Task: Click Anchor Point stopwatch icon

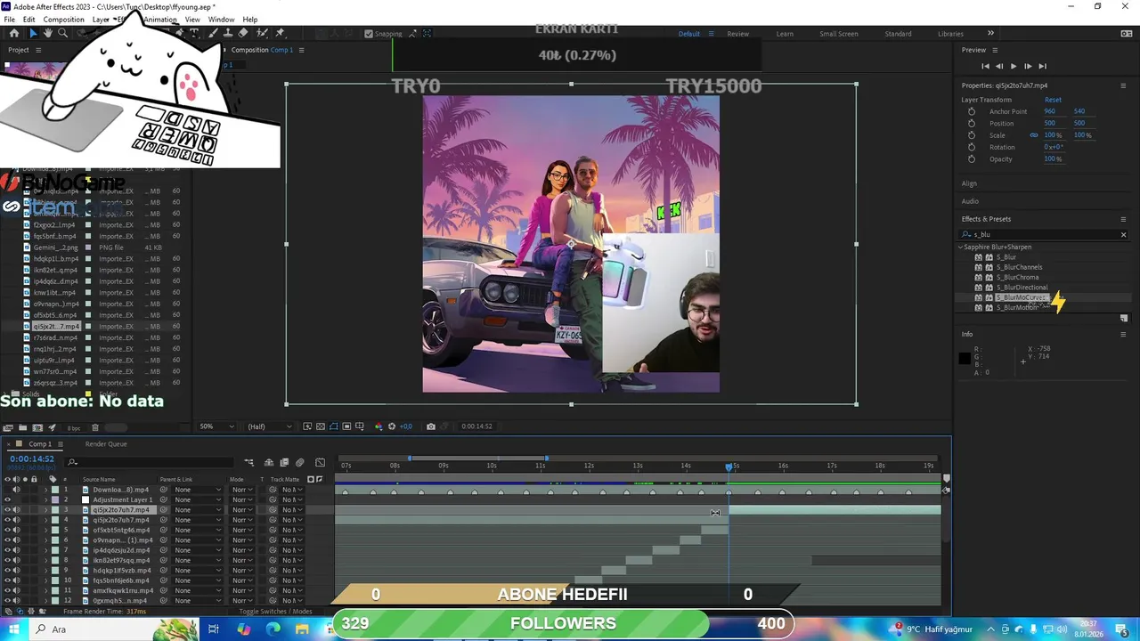Action: [x=972, y=111]
